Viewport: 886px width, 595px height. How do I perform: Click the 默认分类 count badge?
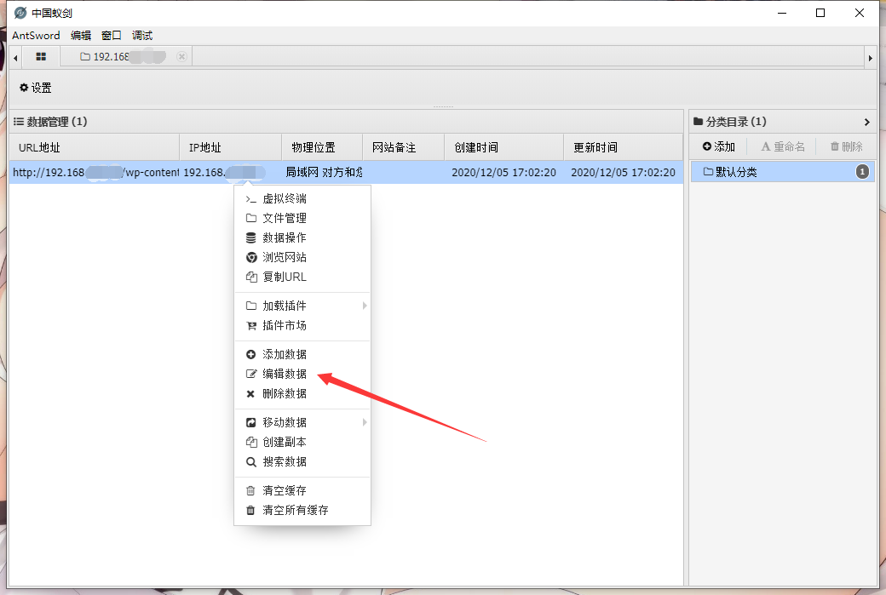click(x=862, y=172)
